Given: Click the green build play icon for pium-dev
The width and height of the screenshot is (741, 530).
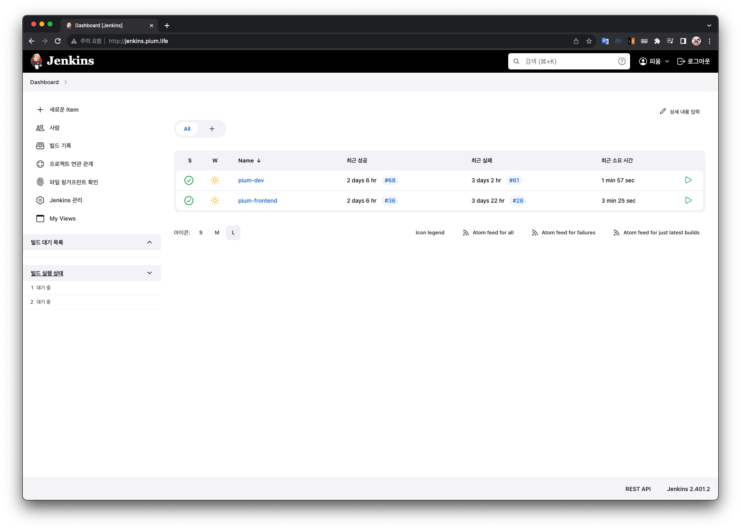Looking at the screenshot, I should point(688,180).
